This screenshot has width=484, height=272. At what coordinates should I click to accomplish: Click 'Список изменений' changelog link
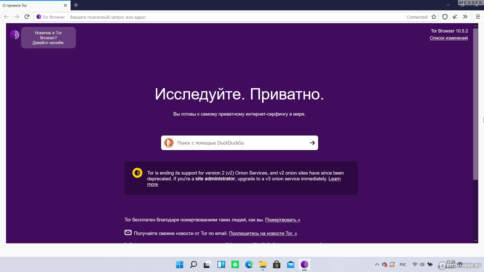pyautogui.click(x=449, y=38)
